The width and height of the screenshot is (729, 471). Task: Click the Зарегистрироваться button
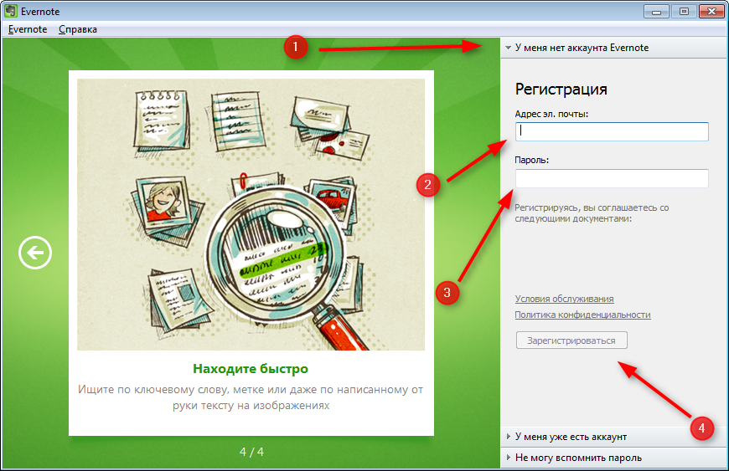(571, 340)
